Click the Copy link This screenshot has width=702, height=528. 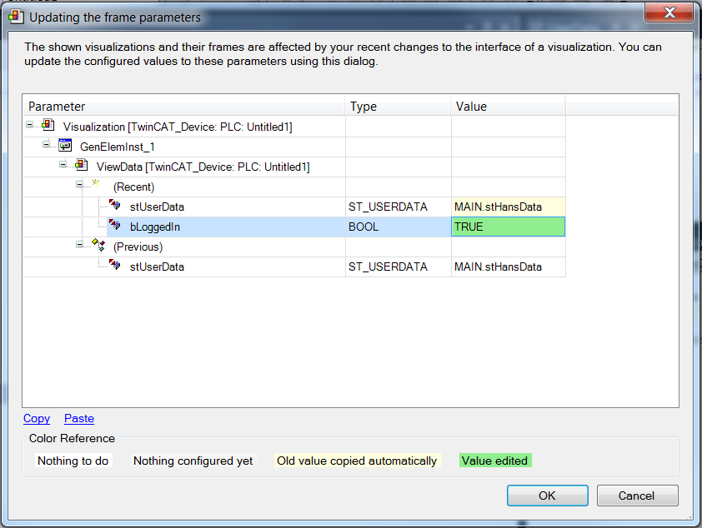tap(37, 418)
